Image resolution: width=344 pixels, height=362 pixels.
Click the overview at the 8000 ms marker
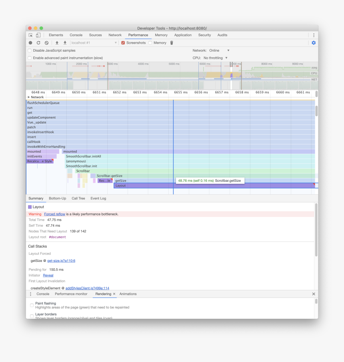click(266, 64)
